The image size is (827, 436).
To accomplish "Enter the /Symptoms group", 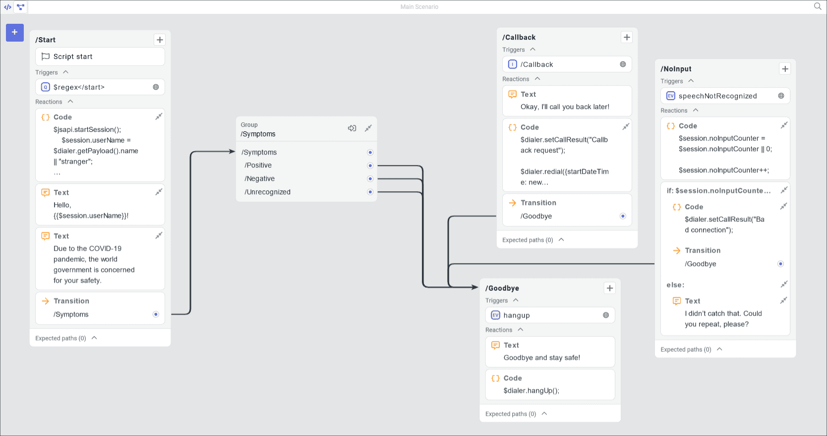I will point(352,128).
